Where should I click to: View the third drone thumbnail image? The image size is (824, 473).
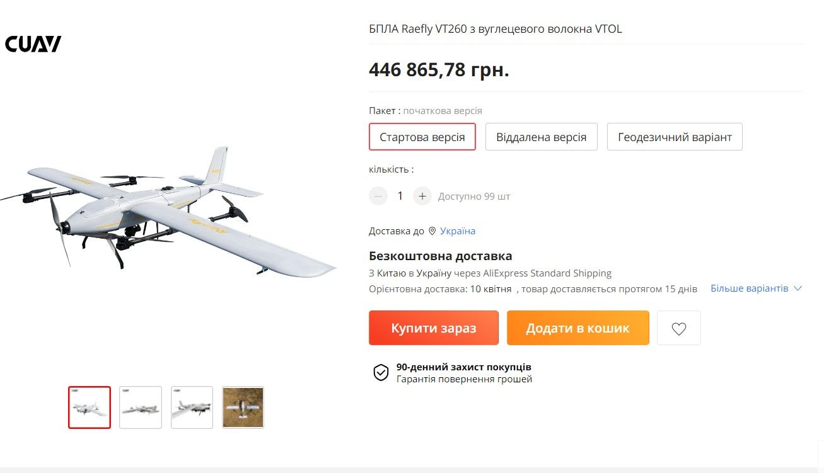tap(192, 407)
